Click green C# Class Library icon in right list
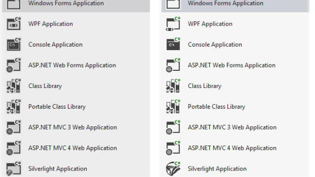The width and height of the screenshot is (315, 177). pos(173,86)
